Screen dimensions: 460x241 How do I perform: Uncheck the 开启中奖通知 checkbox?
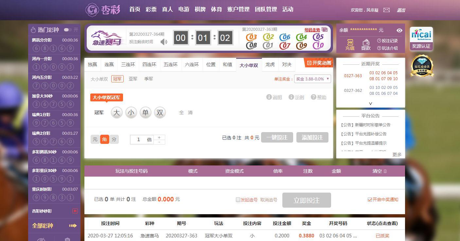[x=370, y=199]
